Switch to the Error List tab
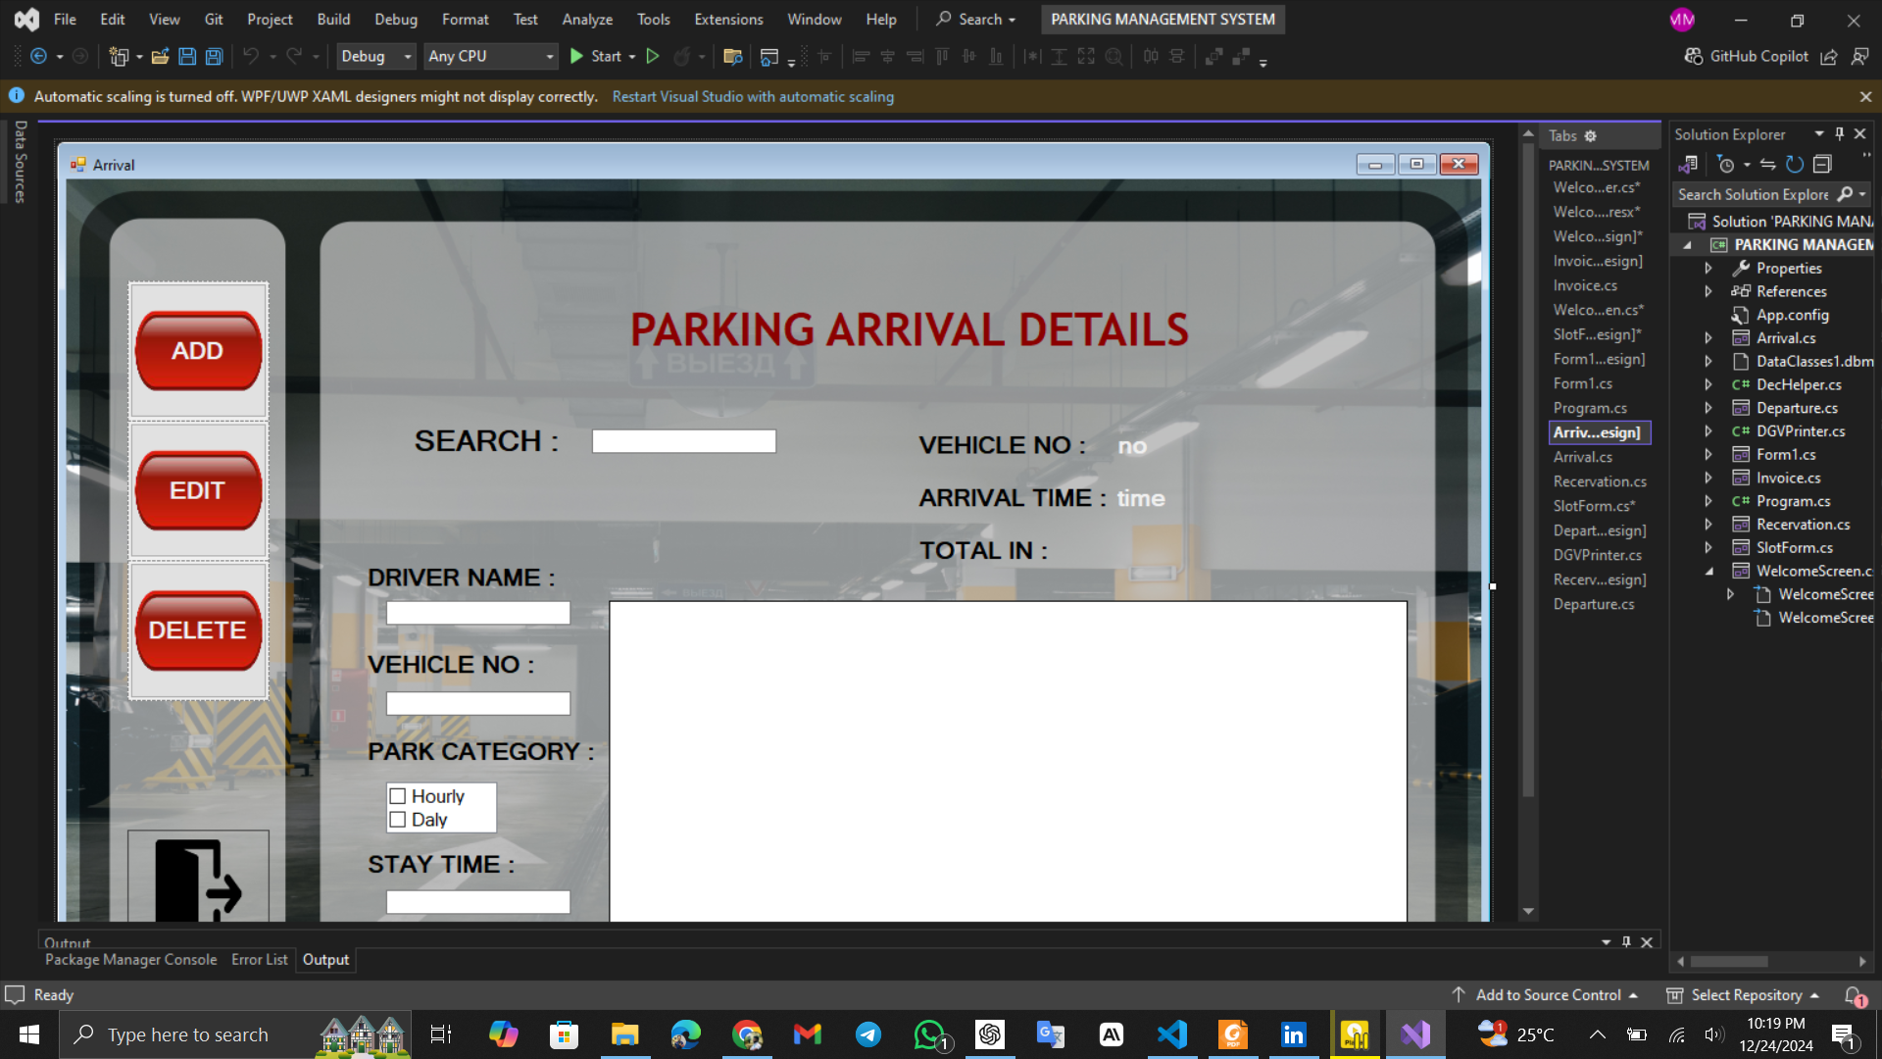Screen dimensions: 1882x1059 coord(259,960)
